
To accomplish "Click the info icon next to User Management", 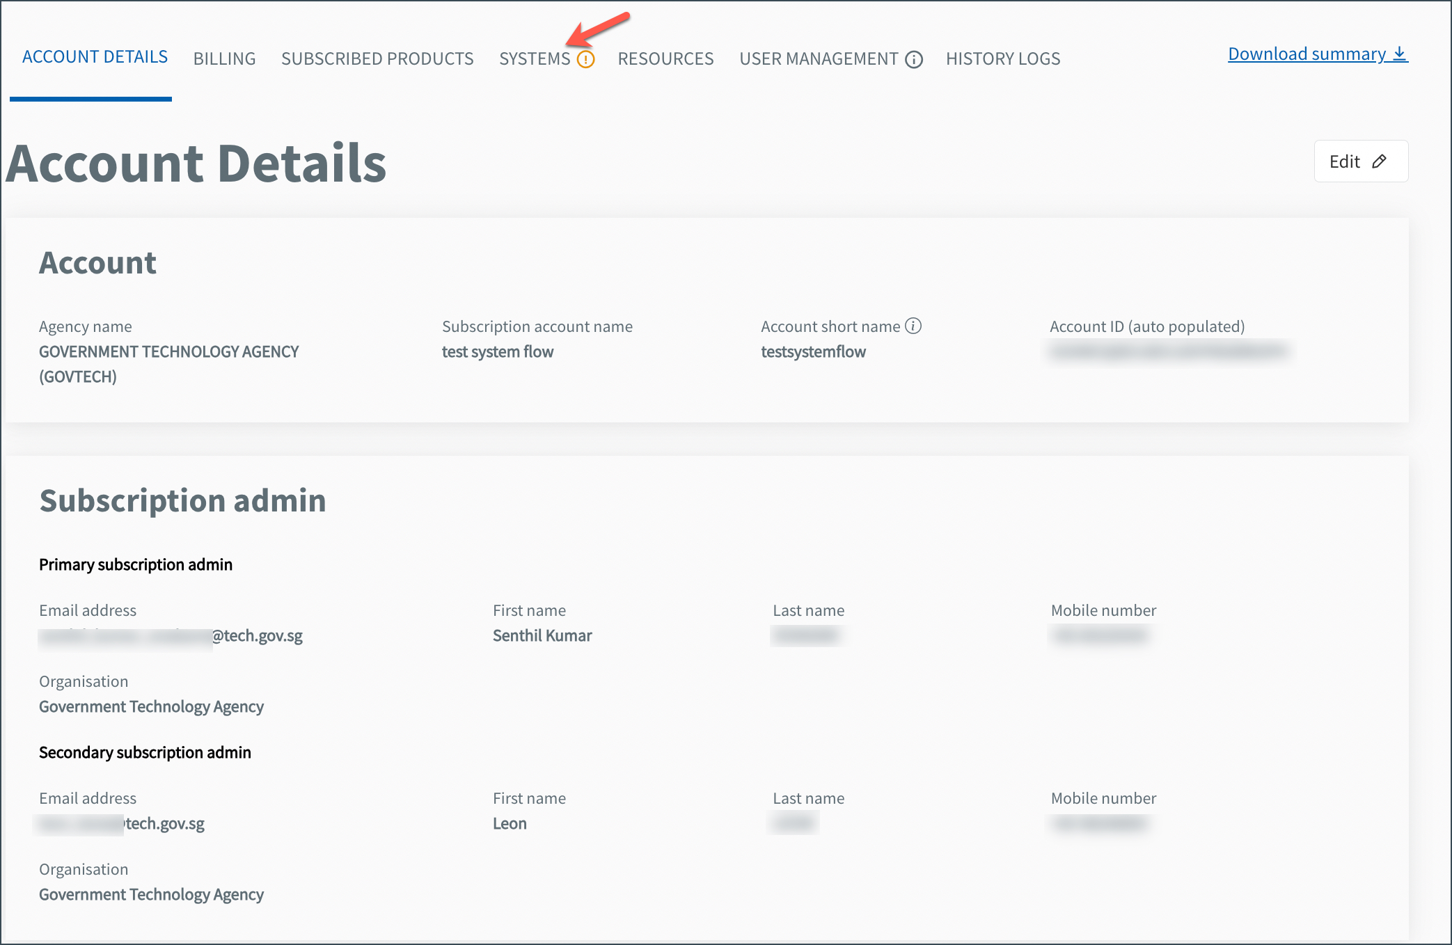I will pyautogui.click(x=914, y=59).
